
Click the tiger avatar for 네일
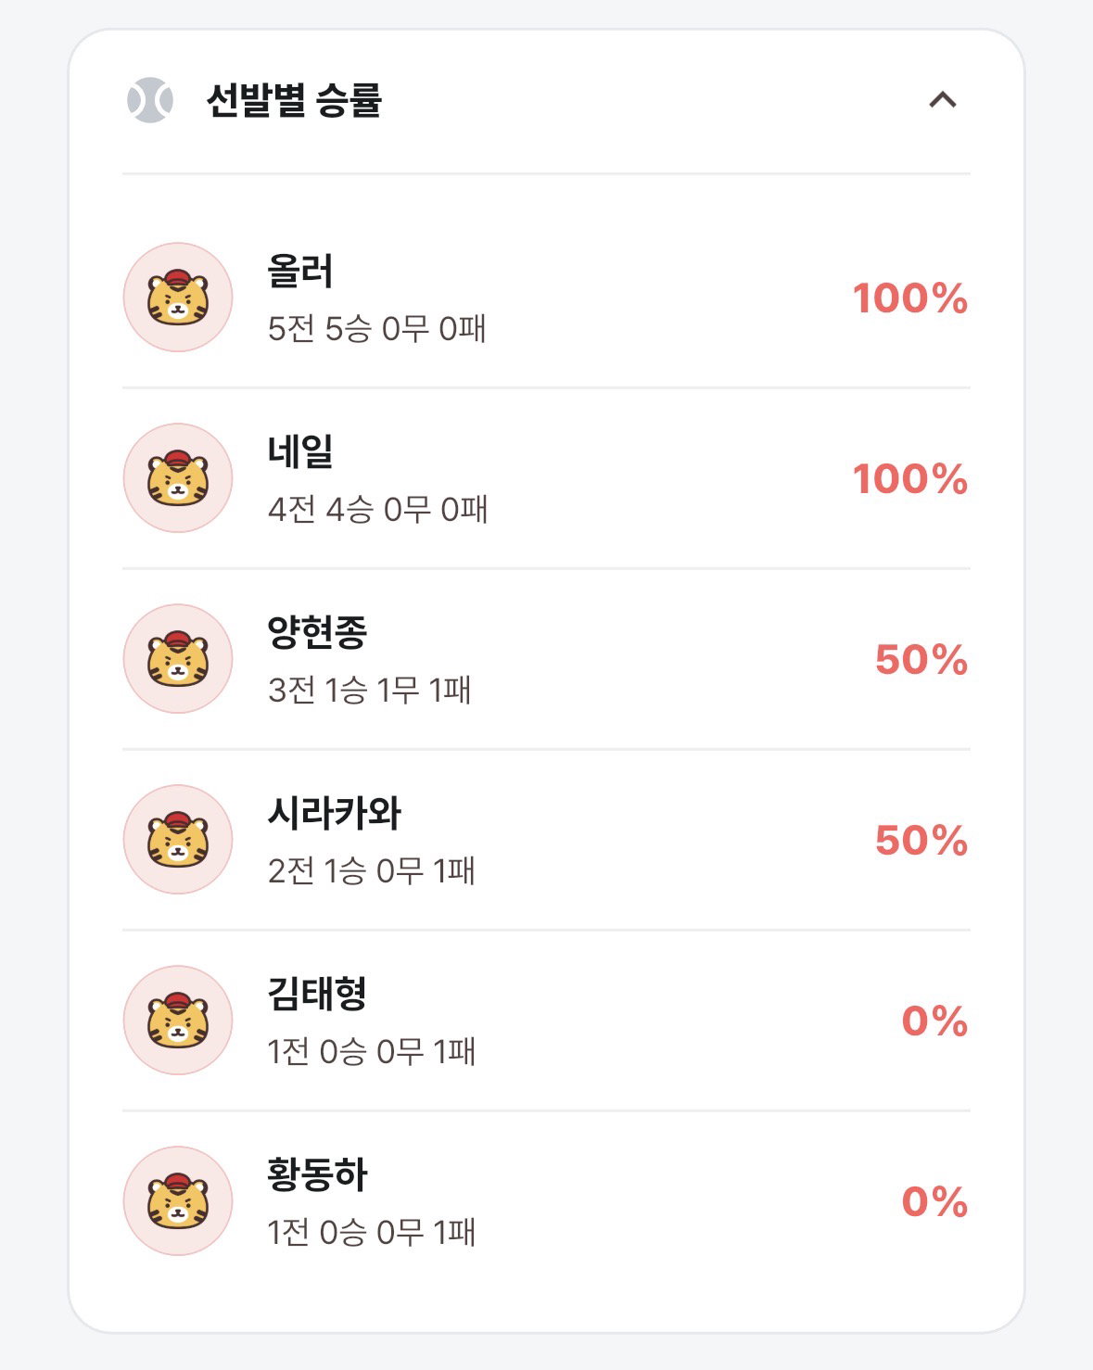coord(178,478)
